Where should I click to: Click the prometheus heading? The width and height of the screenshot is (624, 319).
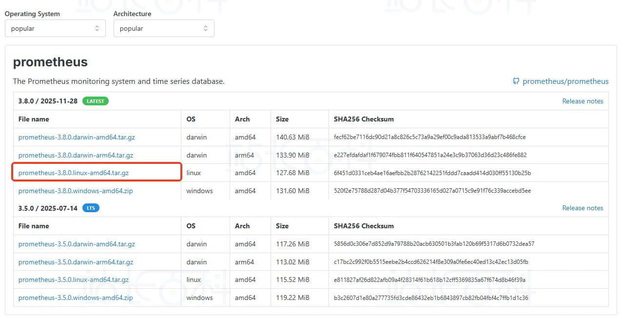[x=50, y=62]
